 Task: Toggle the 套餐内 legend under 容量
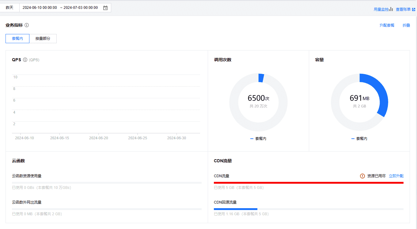click(x=359, y=139)
